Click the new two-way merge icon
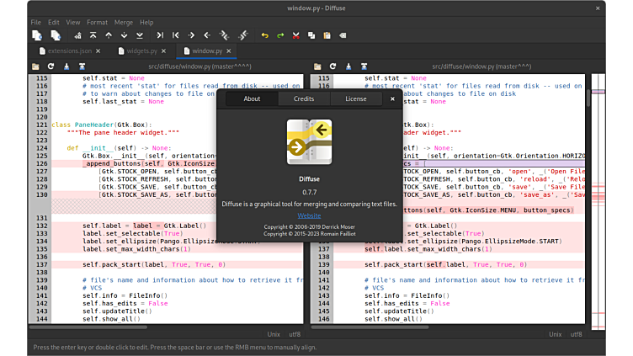This screenshot has width=633, height=356. pos(37,35)
